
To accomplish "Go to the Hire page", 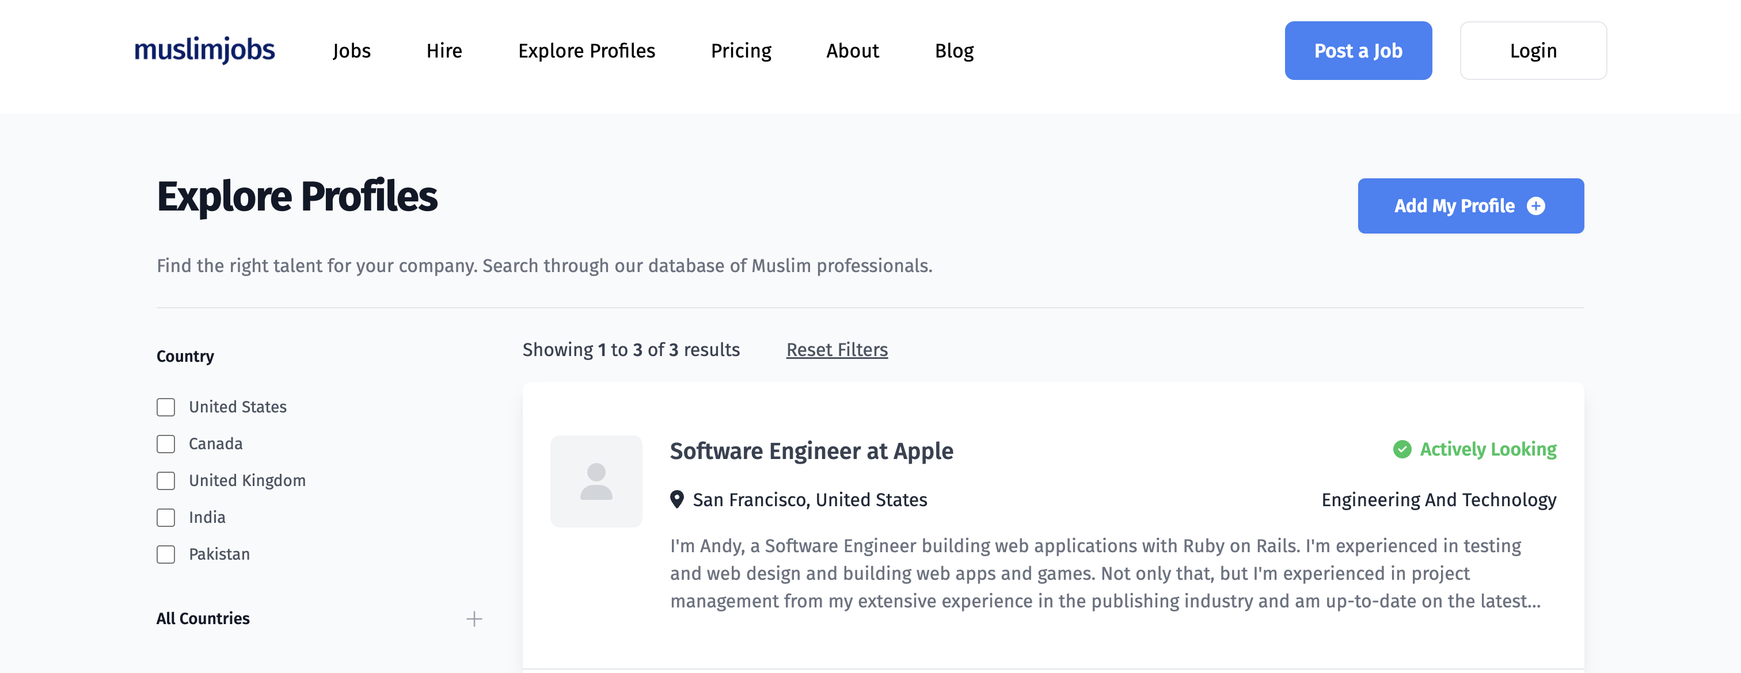I will pyautogui.click(x=444, y=51).
